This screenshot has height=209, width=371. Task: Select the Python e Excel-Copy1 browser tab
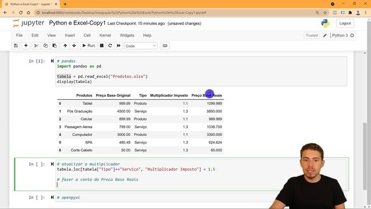(30, 4)
